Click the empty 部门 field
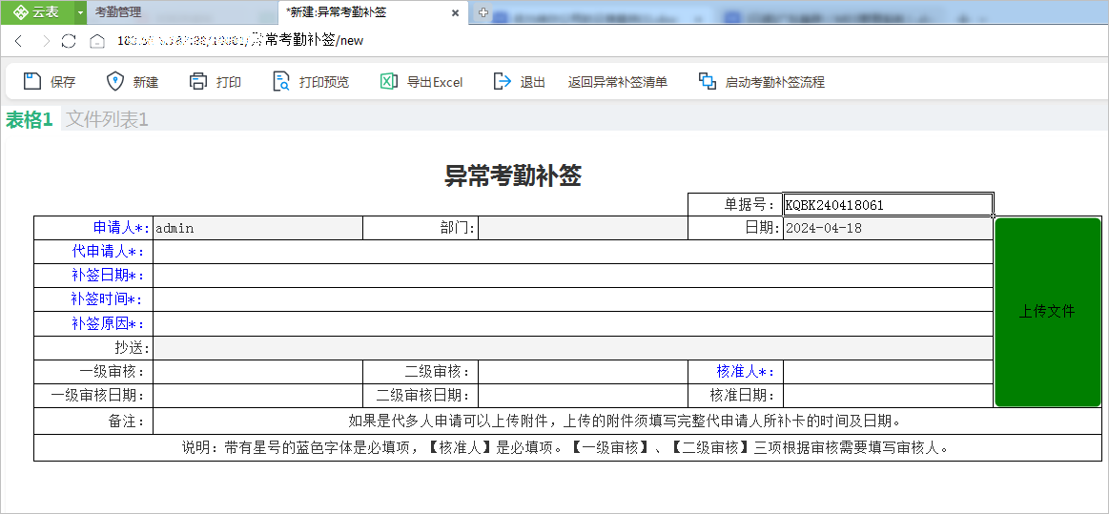 point(583,228)
